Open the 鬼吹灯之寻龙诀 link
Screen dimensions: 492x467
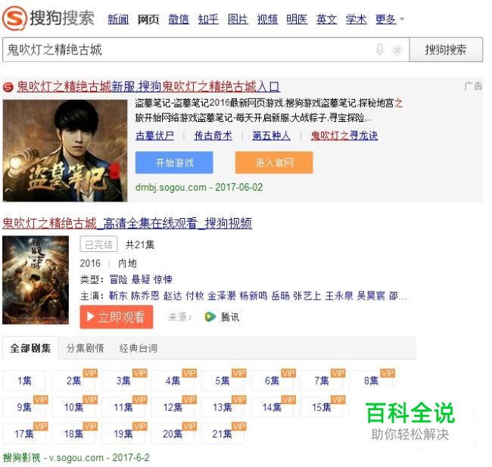344,135
